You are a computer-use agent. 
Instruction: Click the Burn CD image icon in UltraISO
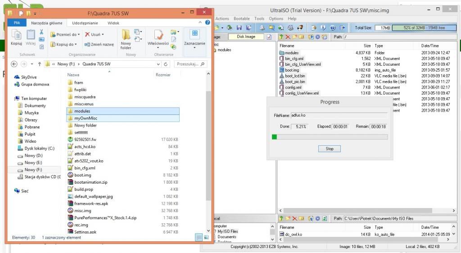(300, 27)
